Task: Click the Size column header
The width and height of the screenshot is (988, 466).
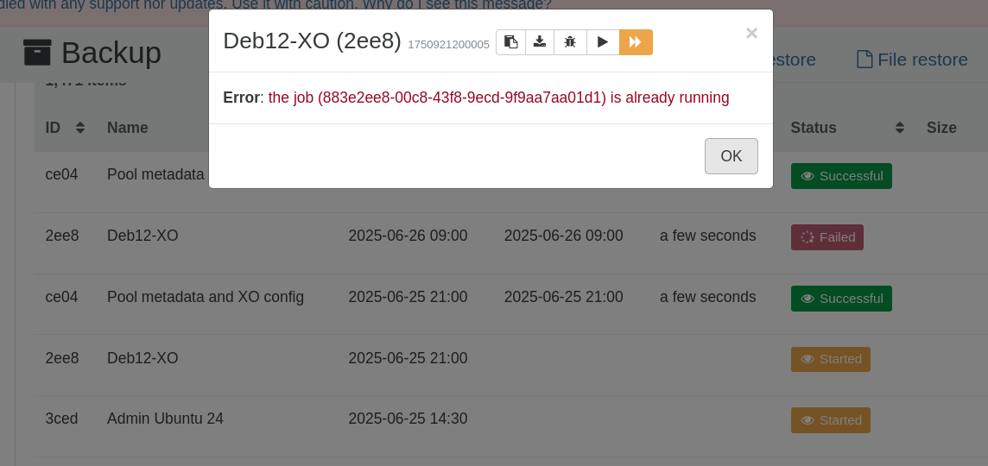Action: [x=941, y=128]
